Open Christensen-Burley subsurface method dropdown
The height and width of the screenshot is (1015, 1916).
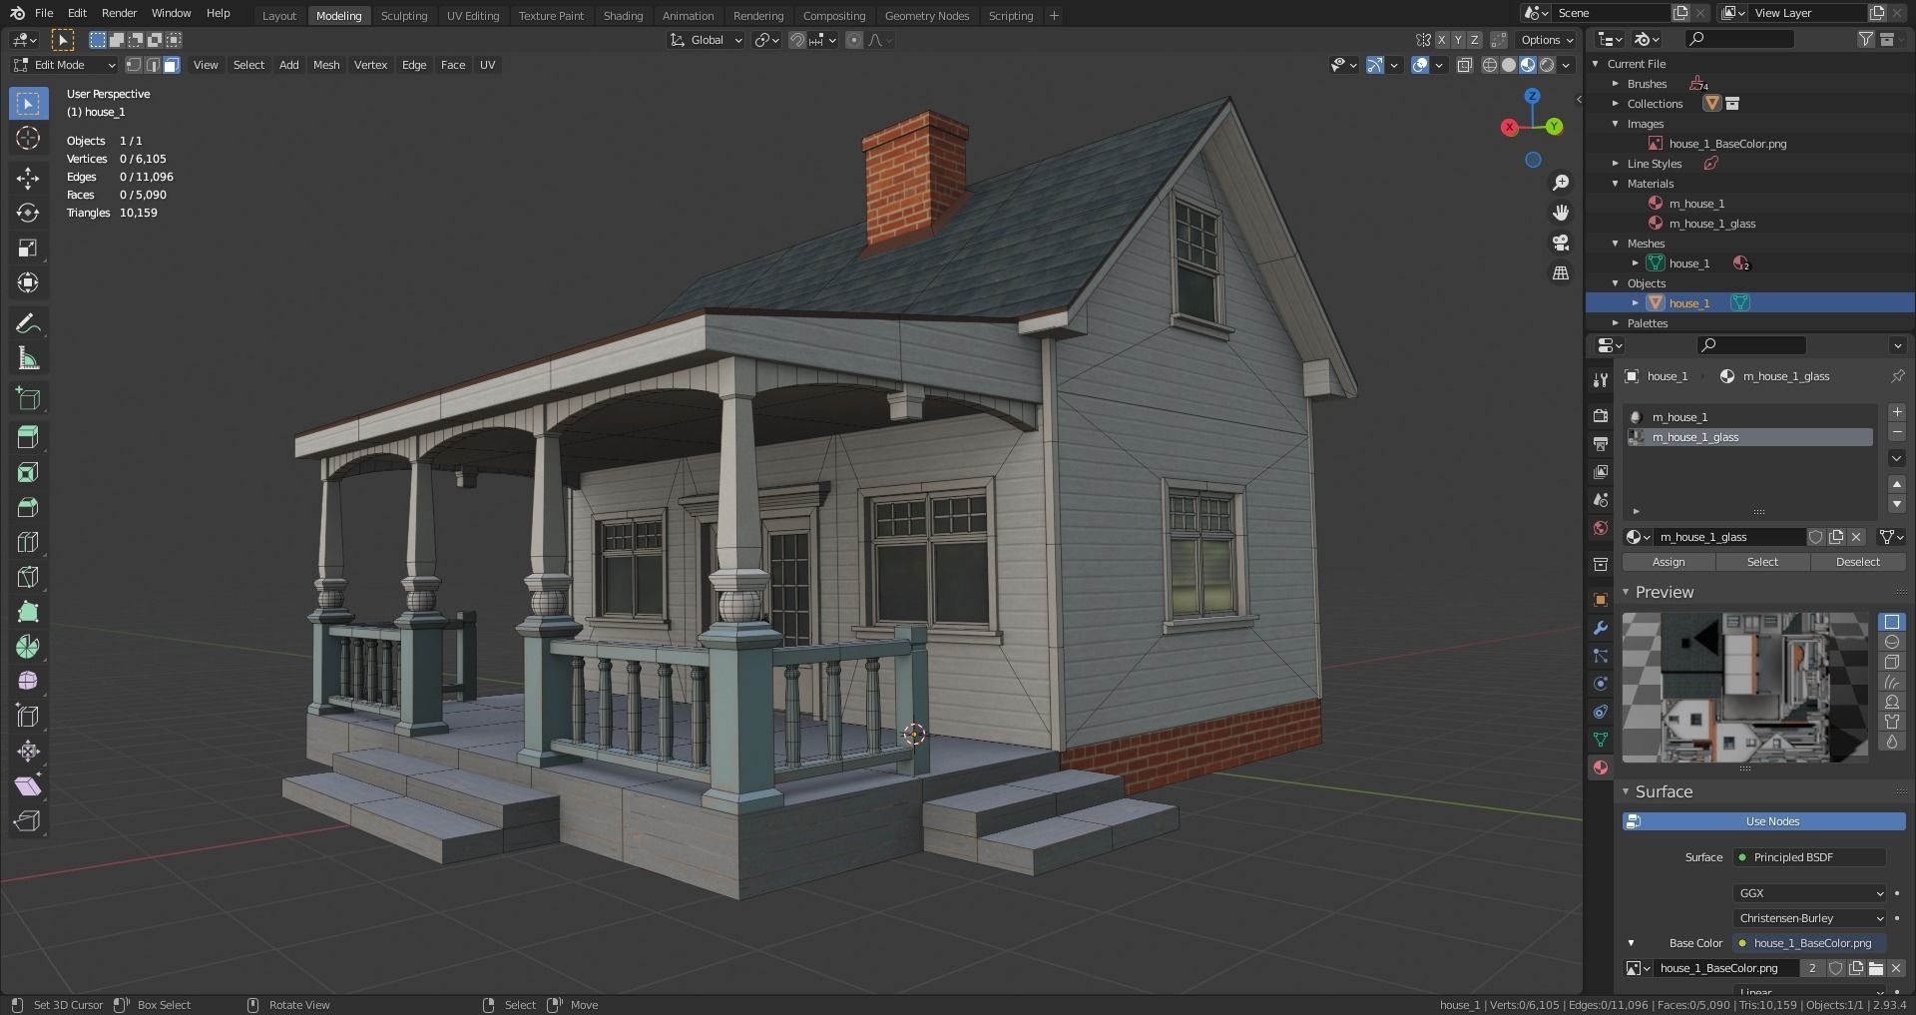click(x=1810, y=918)
